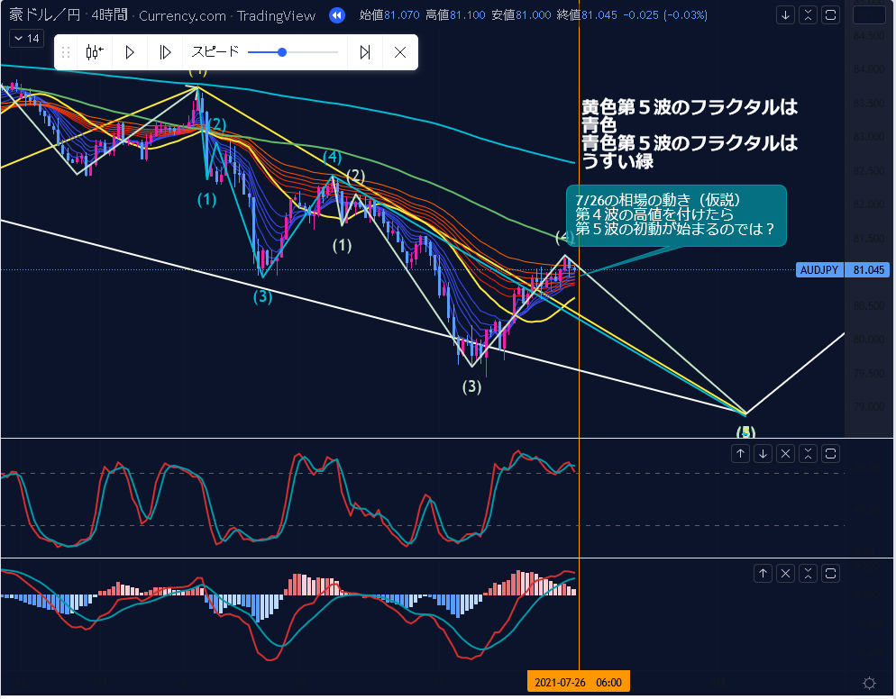Open chart settings gear at bottom right
Screen dimensions: 896x699
coord(869,683)
